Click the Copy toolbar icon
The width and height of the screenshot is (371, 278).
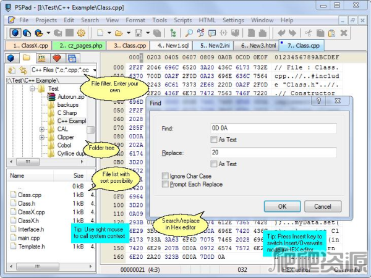(320, 33)
